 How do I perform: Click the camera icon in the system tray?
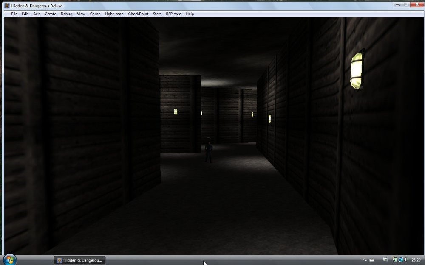coord(385,259)
